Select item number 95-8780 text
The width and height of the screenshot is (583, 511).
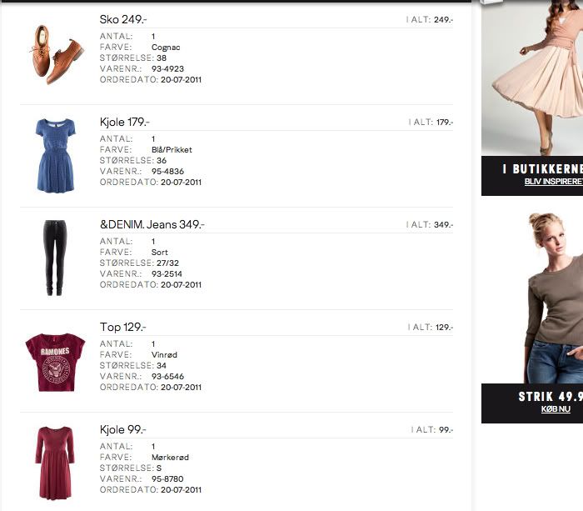[x=167, y=478]
